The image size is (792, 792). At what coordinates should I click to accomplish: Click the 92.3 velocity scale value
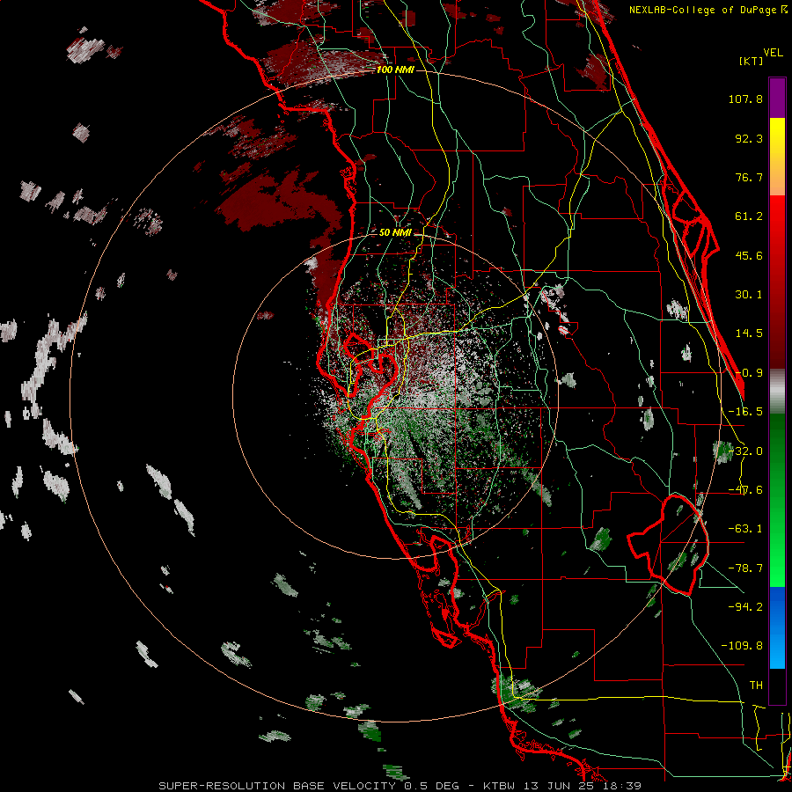tap(749, 138)
